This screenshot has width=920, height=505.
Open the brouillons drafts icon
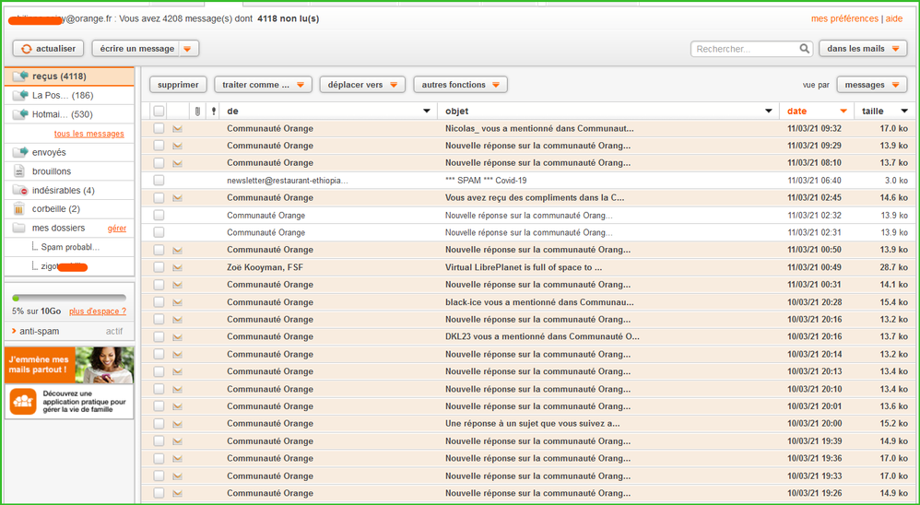pyautogui.click(x=20, y=171)
